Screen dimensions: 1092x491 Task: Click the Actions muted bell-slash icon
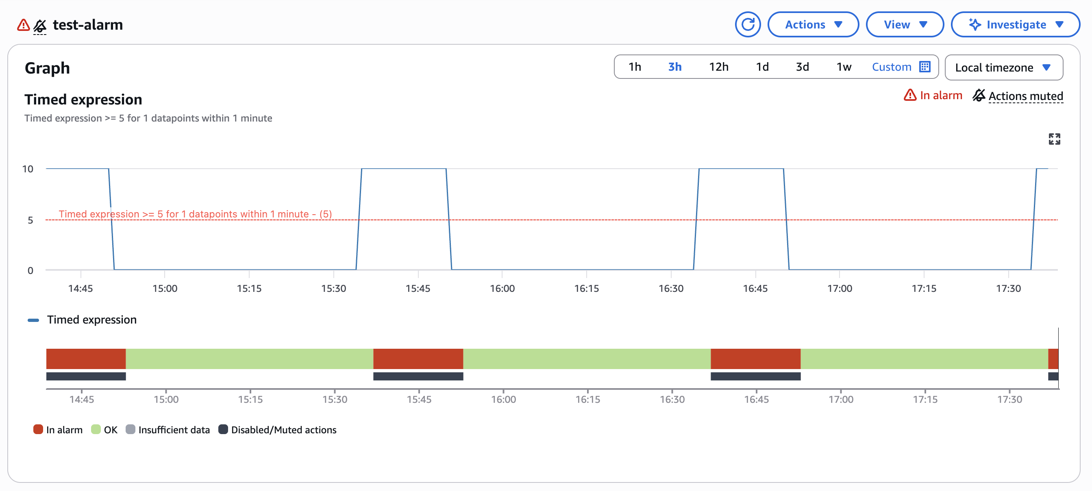point(979,96)
